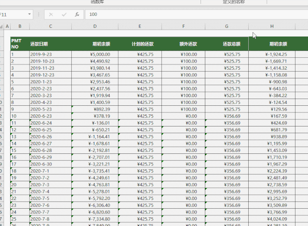Select cell with ¥4,024.09

click(272, 219)
